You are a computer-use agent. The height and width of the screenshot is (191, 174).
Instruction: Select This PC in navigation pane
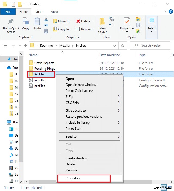click(x=13, y=122)
